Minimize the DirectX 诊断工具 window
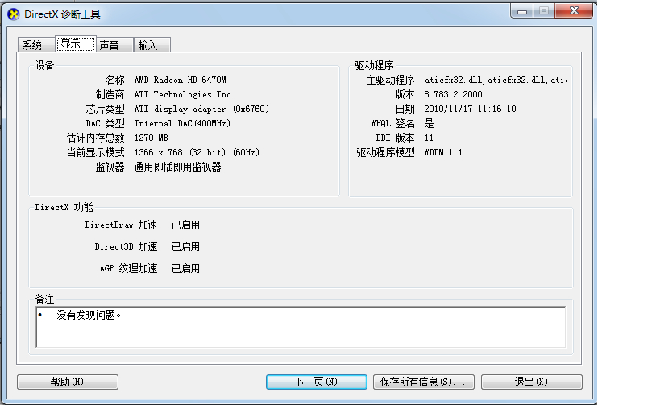 [x=522, y=11]
